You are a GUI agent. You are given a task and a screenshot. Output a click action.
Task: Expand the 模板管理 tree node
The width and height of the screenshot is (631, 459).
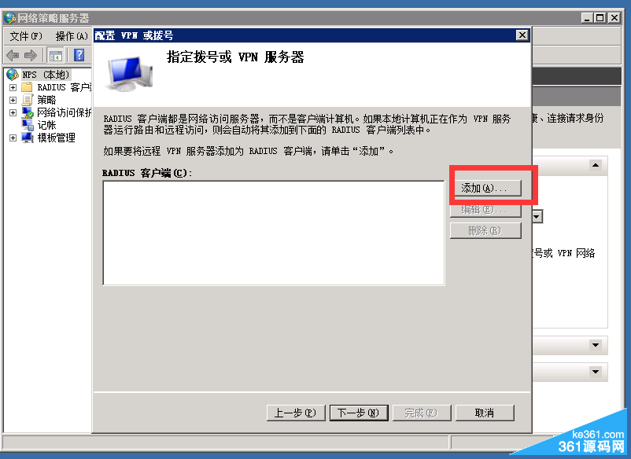pos(13,138)
